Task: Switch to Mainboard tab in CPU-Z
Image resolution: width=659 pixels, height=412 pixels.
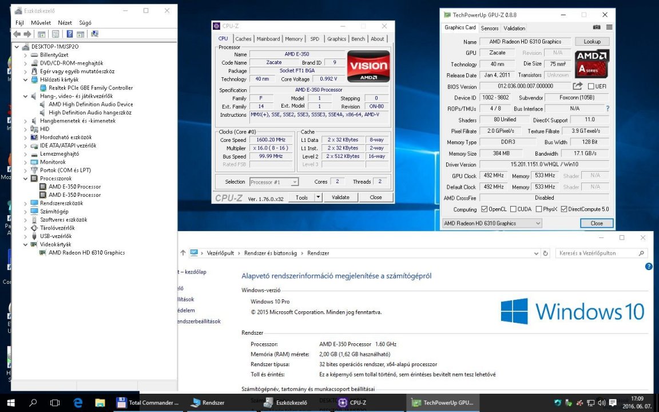Action: point(268,39)
